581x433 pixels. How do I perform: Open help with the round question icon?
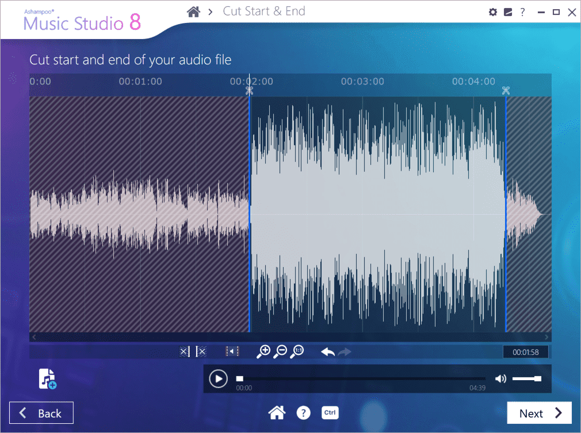[304, 413]
